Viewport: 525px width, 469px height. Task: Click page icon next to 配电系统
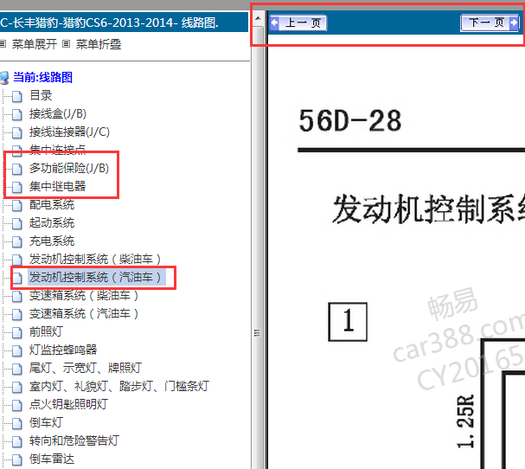coord(17,205)
